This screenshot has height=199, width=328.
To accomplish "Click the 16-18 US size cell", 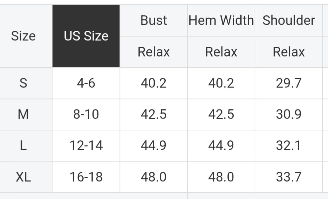I will coord(86,177).
